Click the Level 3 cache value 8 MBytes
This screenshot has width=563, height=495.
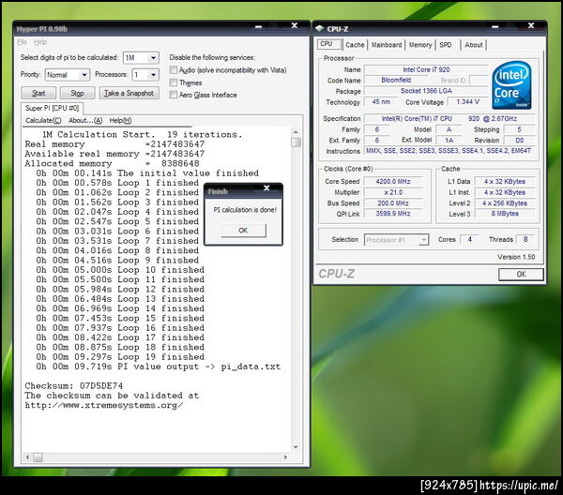505,214
